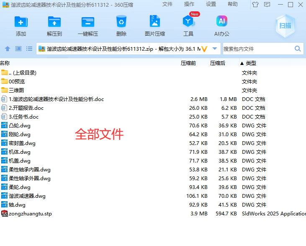Viewport: 306px width, 246px height.
Task: Switch to list view mode
Action: (29, 49)
